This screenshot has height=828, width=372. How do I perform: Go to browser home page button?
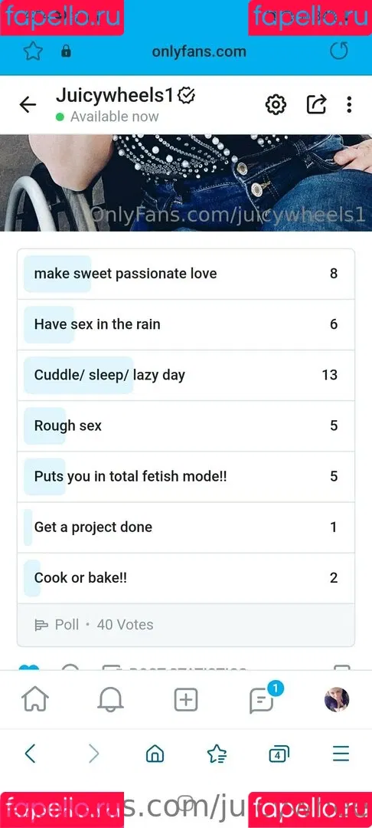[155, 754]
